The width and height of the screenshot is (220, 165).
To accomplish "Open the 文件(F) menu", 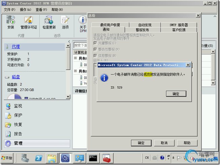I will [9, 9].
